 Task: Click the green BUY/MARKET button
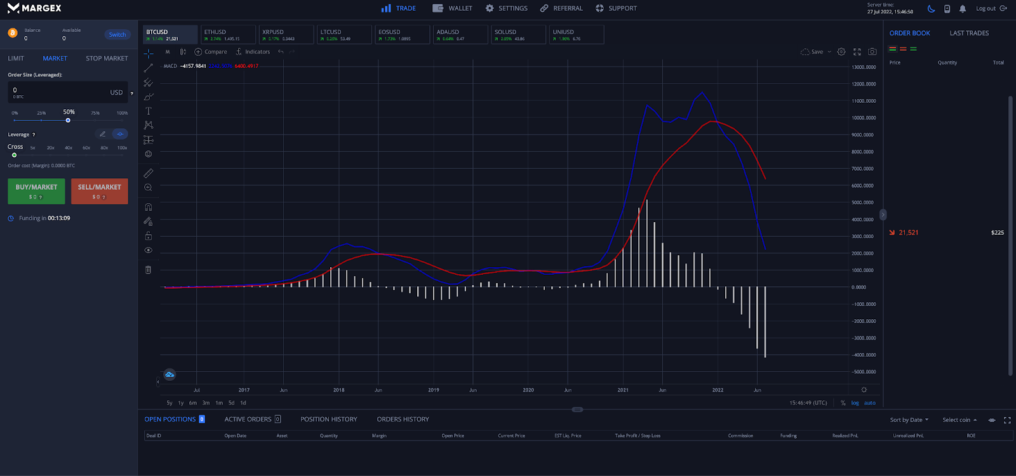[36, 191]
